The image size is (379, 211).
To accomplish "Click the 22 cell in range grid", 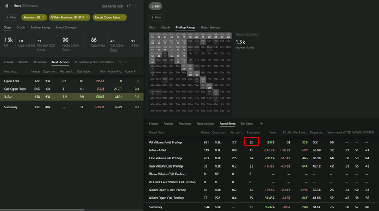I will point(228,111).
